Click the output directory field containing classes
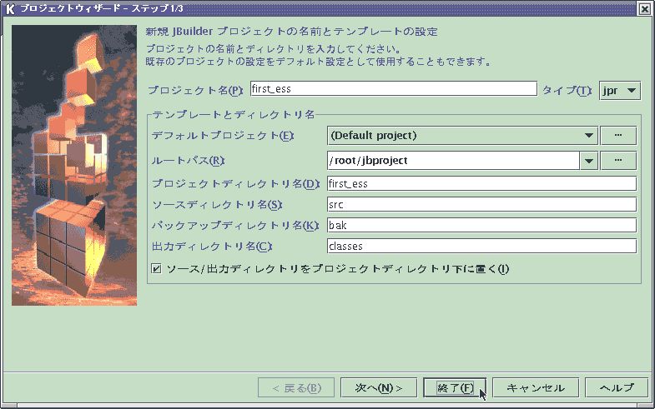655x409 pixels. (481, 246)
